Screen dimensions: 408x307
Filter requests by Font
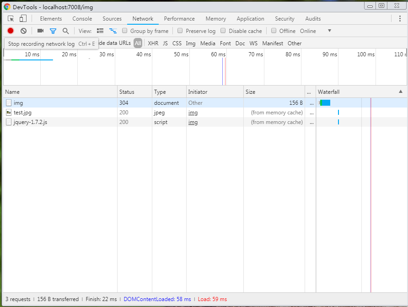225,43
